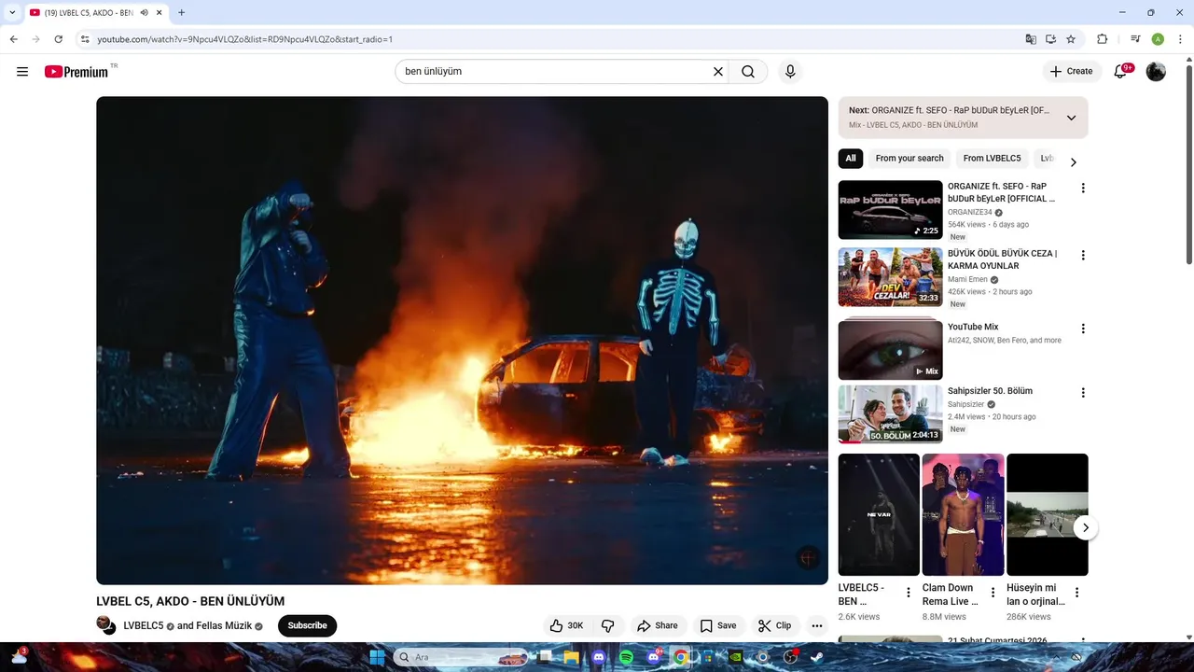Select From your search chip
Screen dimensions: 1194x672
(x=909, y=159)
